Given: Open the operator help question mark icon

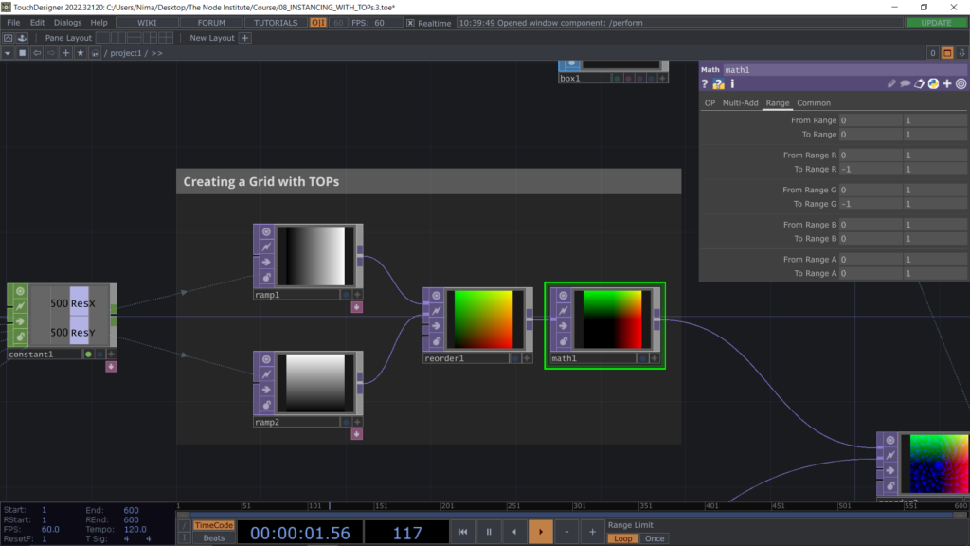Looking at the screenshot, I should [x=705, y=83].
